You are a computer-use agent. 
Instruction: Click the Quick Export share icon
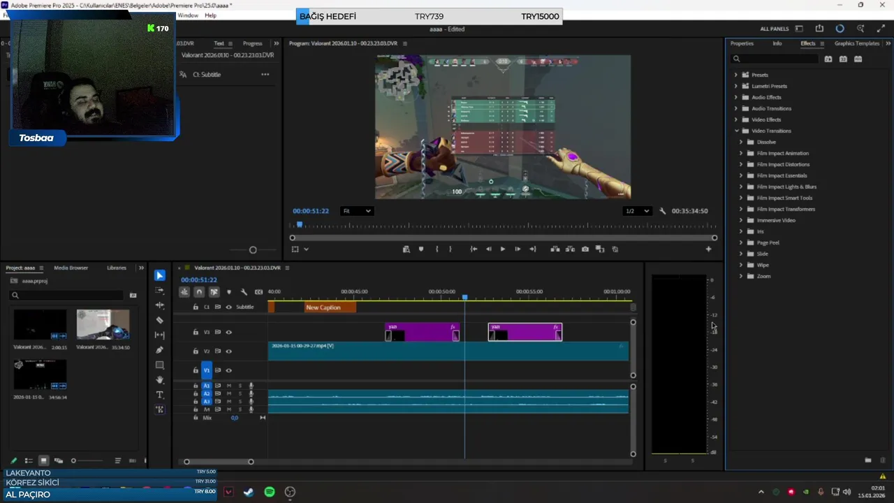[819, 29]
